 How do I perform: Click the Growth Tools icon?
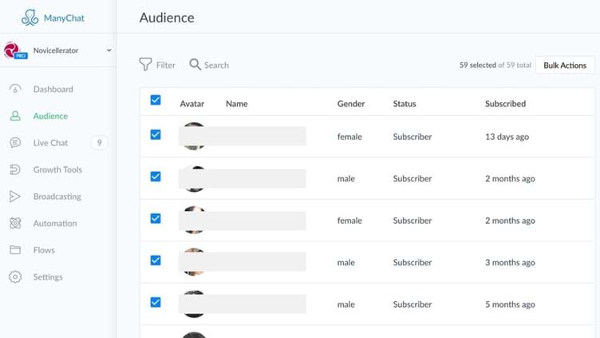[x=15, y=169]
